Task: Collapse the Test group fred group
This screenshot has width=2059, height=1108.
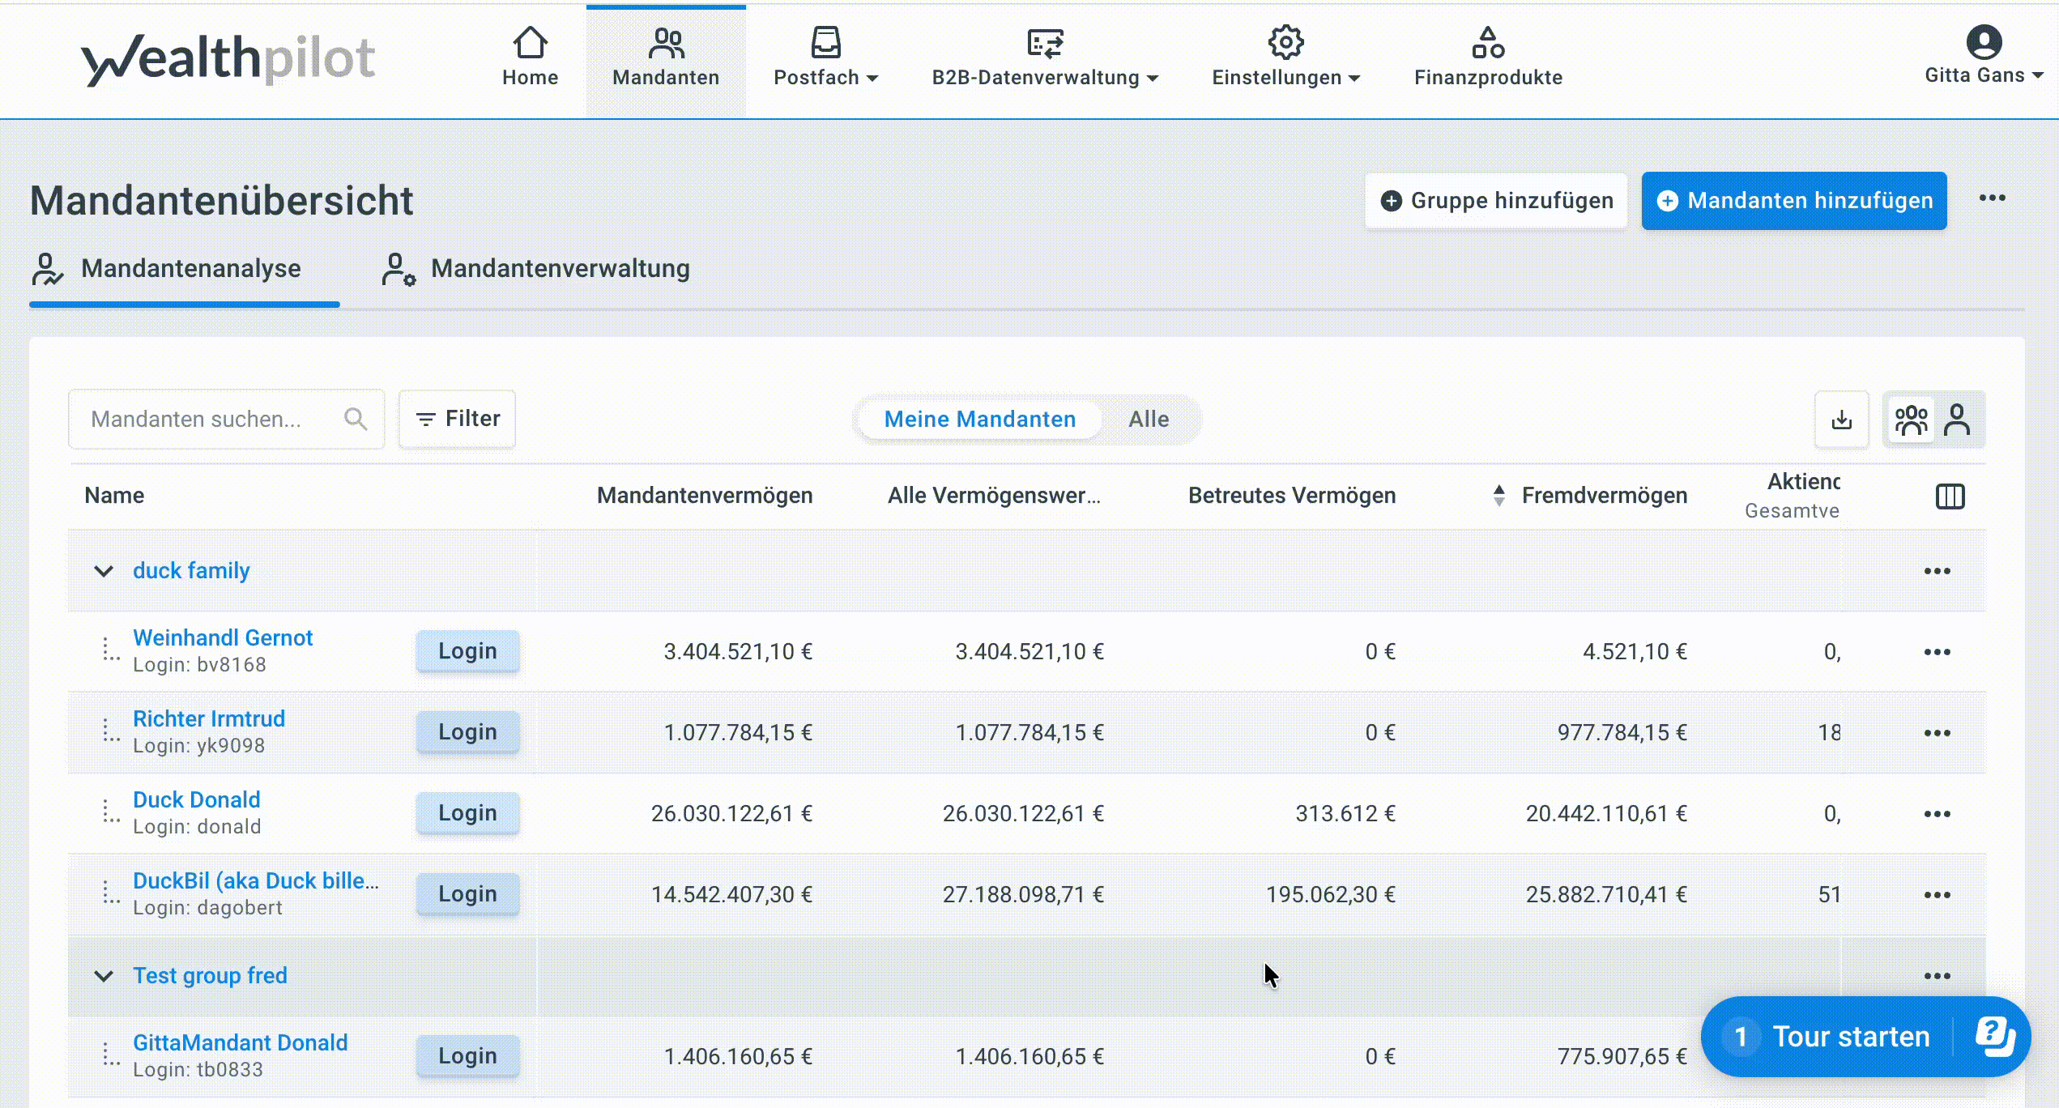Action: pos(104,976)
